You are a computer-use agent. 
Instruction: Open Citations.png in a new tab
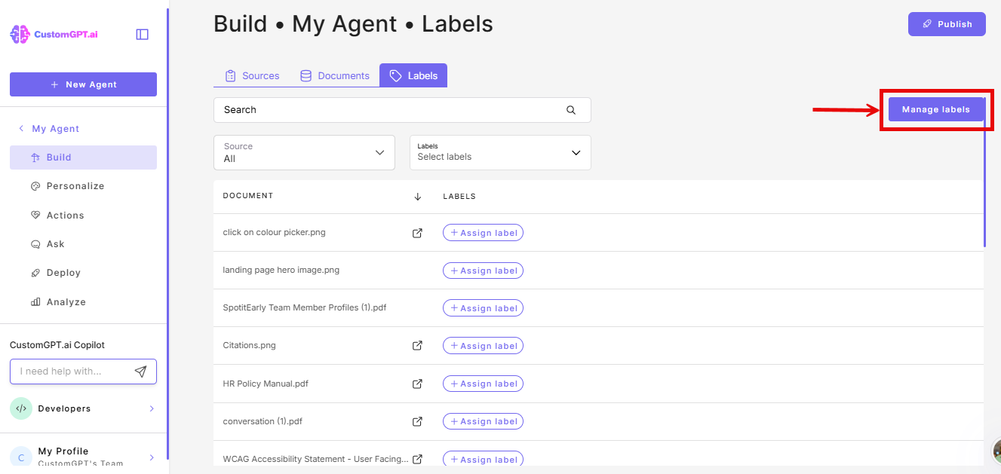417,345
